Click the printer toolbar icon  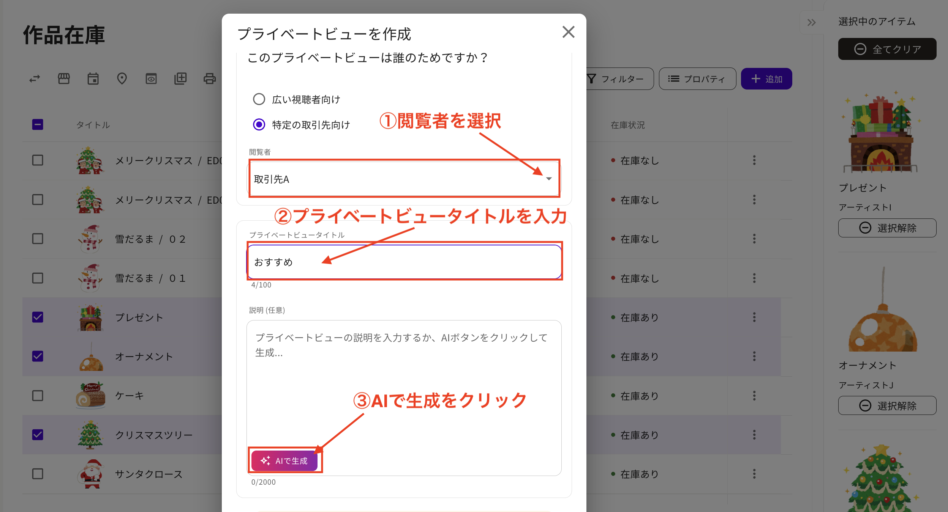coord(209,79)
